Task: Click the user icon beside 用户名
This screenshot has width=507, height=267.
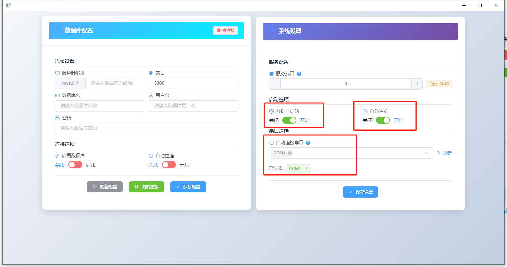Action: click(151, 95)
